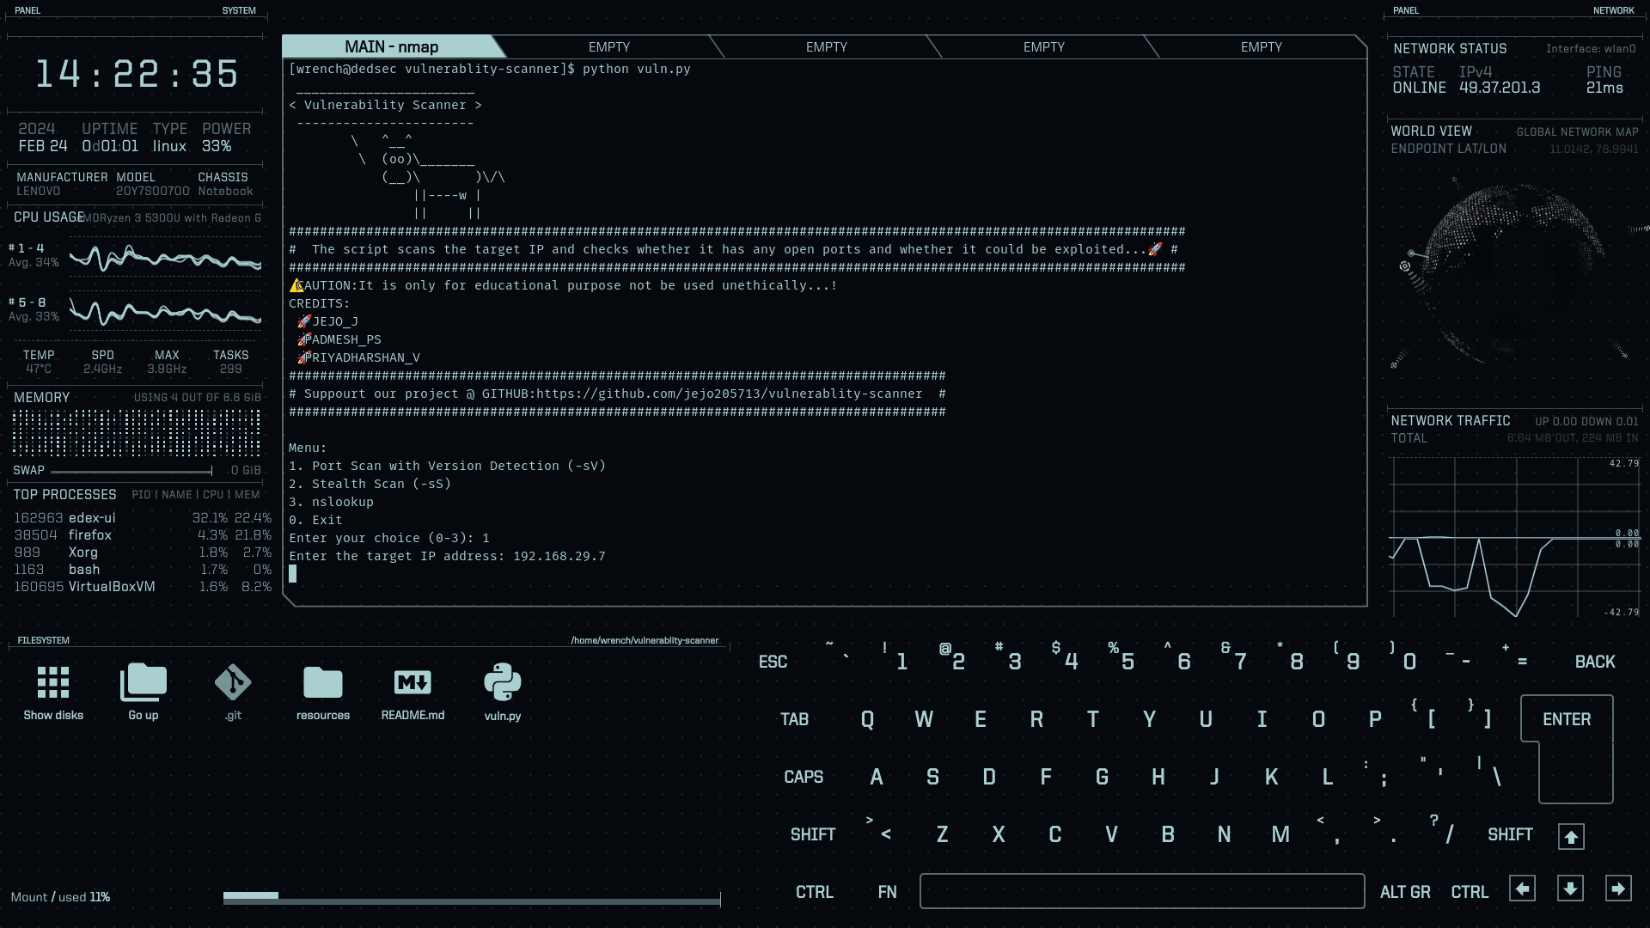Click the Mount used disk usage bar
The width and height of the screenshot is (1650, 928).
[x=471, y=898]
